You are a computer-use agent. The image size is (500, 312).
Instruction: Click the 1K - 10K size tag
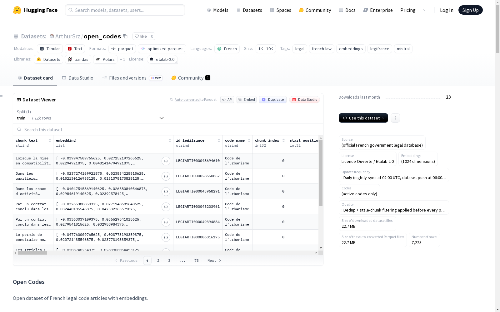tap(266, 49)
